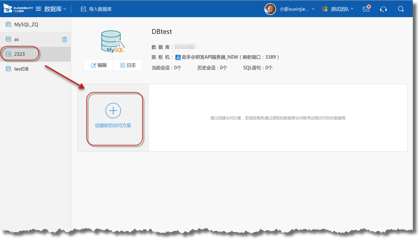This screenshot has height=240, width=419.
Task: Click the Cloudbility logo
Action: (x=18, y=8)
